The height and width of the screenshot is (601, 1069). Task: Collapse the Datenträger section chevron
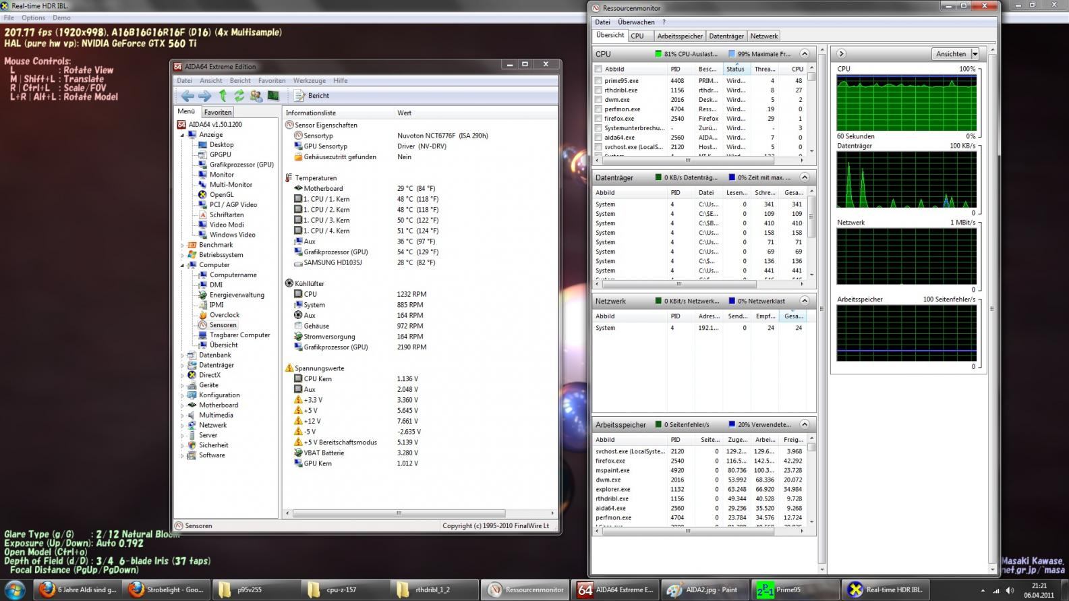tap(805, 177)
